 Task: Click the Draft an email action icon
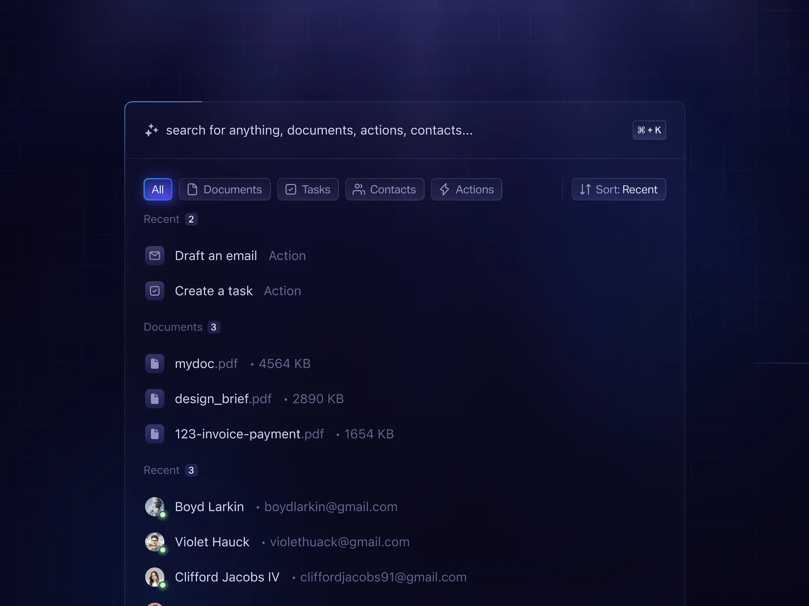155,255
